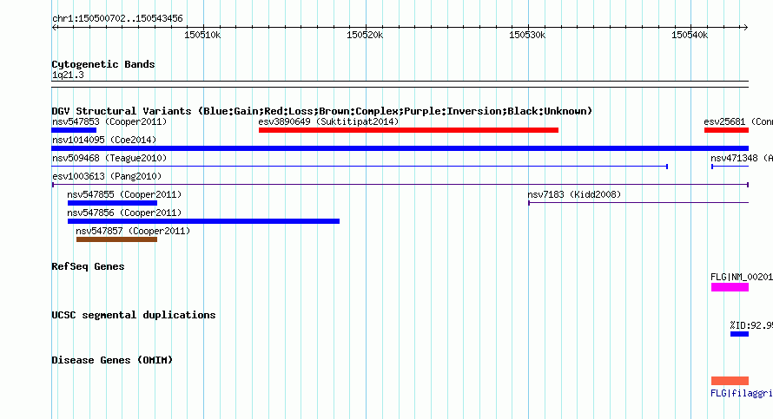Click the 1q21.3 cytogenetic band label
Viewport: 773px width, 419px height.
pyautogui.click(x=68, y=75)
